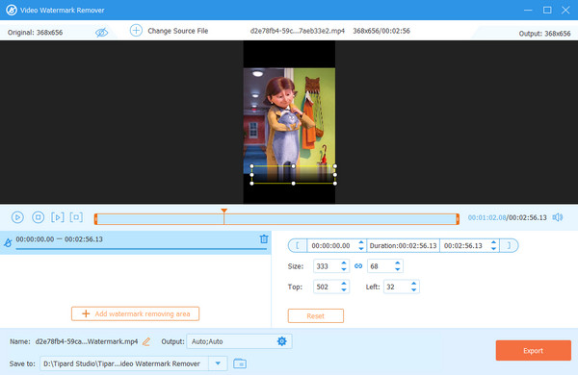Play from the start bracket icon
578x375 pixels.
tap(58, 217)
